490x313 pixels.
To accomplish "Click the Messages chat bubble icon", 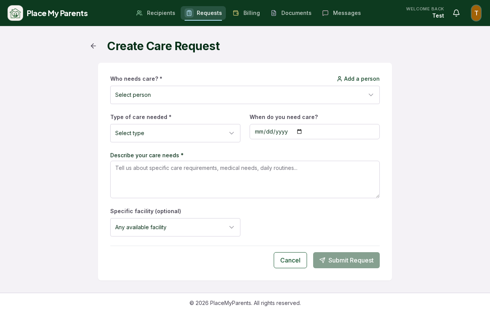I will pos(325,13).
